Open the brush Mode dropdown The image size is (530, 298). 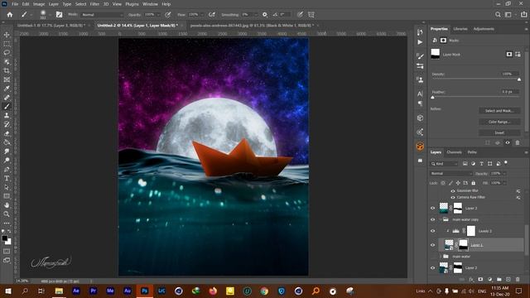click(103, 15)
